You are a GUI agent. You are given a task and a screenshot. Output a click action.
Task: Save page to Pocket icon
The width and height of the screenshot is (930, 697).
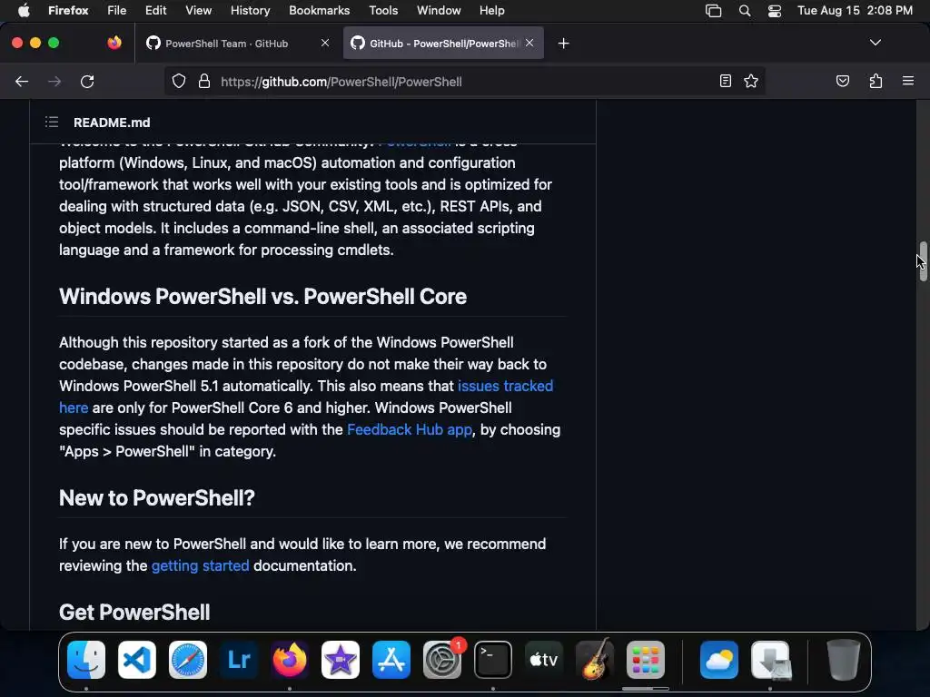[x=842, y=81]
